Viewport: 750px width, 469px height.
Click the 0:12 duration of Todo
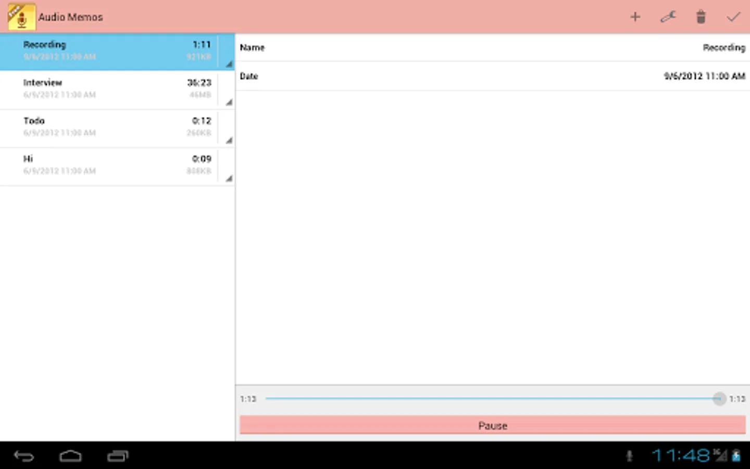202,120
